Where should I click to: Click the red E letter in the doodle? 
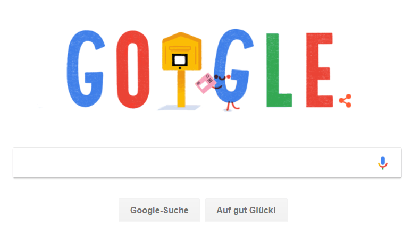(320, 70)
